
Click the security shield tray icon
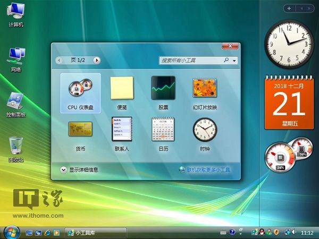pos(276,232)
